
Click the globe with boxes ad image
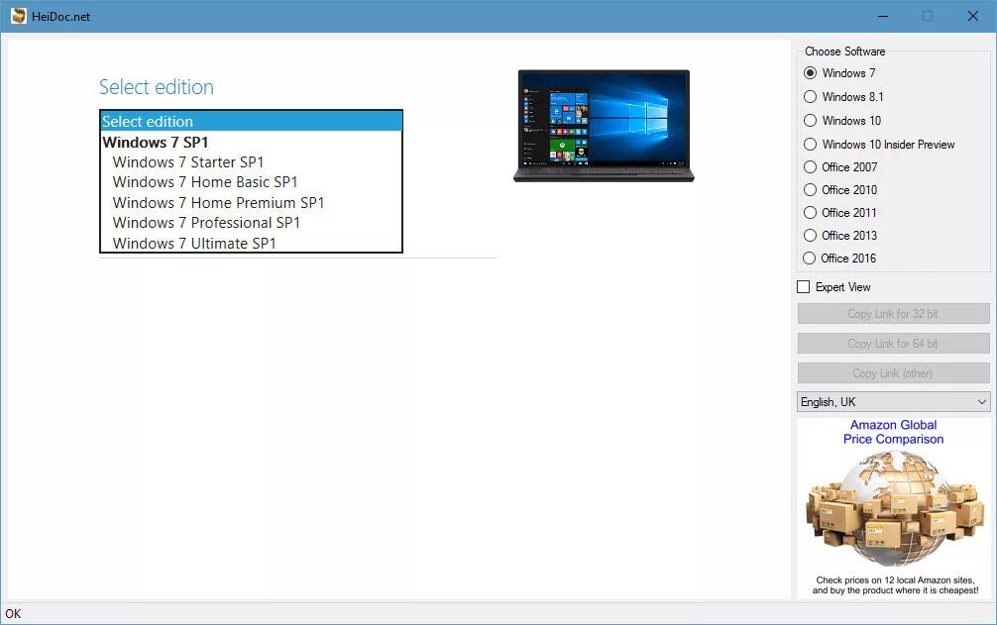(893, 509)
